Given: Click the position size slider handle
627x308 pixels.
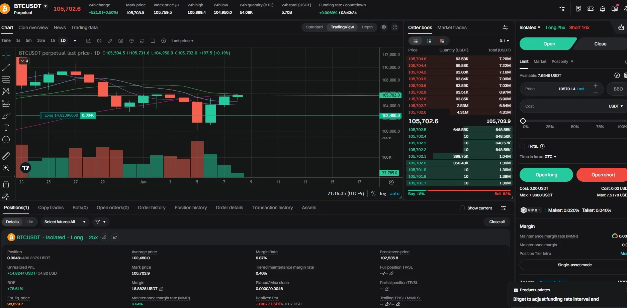Looking at the screenshot, I should (523, 121).
